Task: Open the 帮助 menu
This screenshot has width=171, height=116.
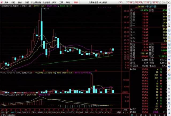Action: point(68,2)
